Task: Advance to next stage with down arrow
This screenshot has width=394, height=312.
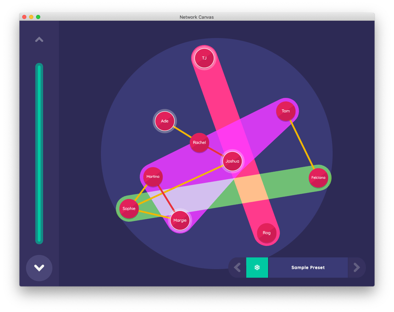Action: (x=39, y=268)
